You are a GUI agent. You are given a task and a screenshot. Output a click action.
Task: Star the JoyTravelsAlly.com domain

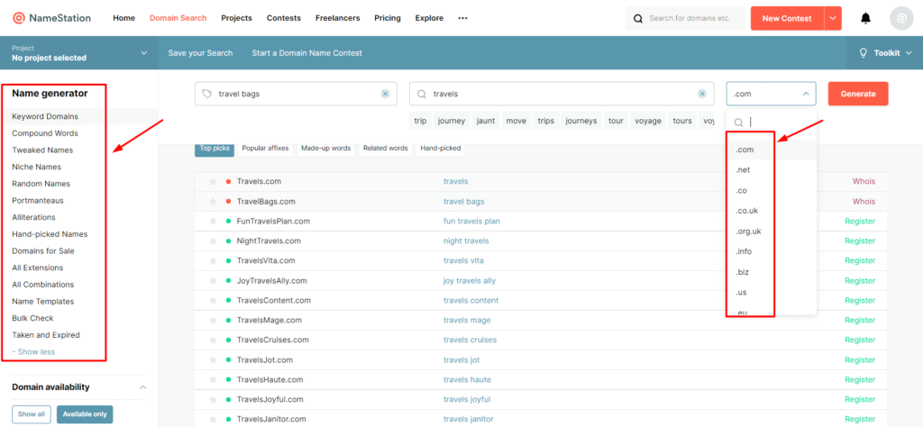tap(213, 280)
